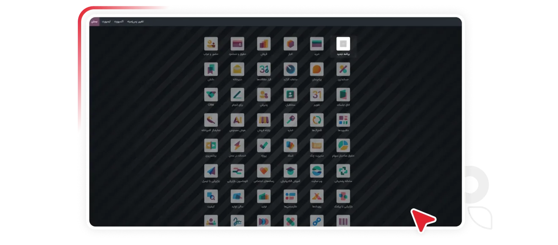The image size is (558, 245).
Task: Open the پایانه فروش (Point of Sale) app
Action: [264, 120]
